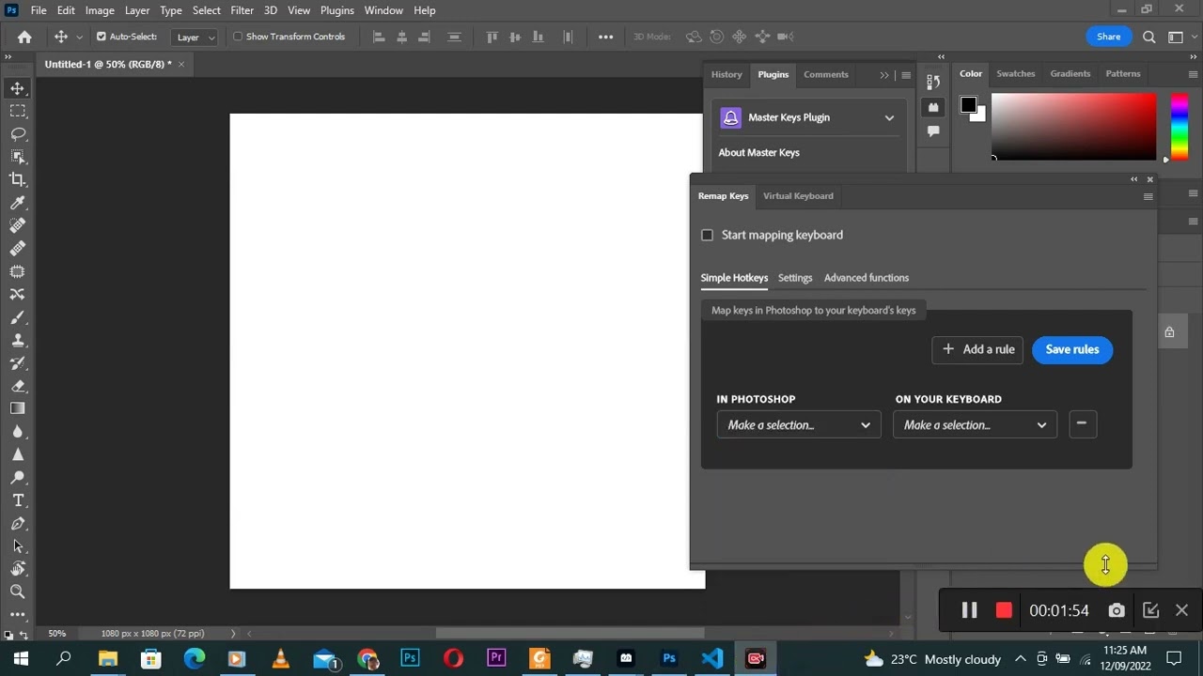
Task: Collapse the Master Keys Plugin chevron
Action: pyautogui.click(x=889, y=117)
